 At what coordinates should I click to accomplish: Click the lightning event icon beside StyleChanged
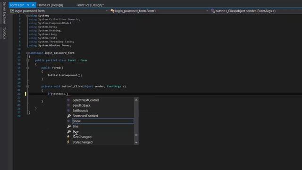click(x=68, y=142)
